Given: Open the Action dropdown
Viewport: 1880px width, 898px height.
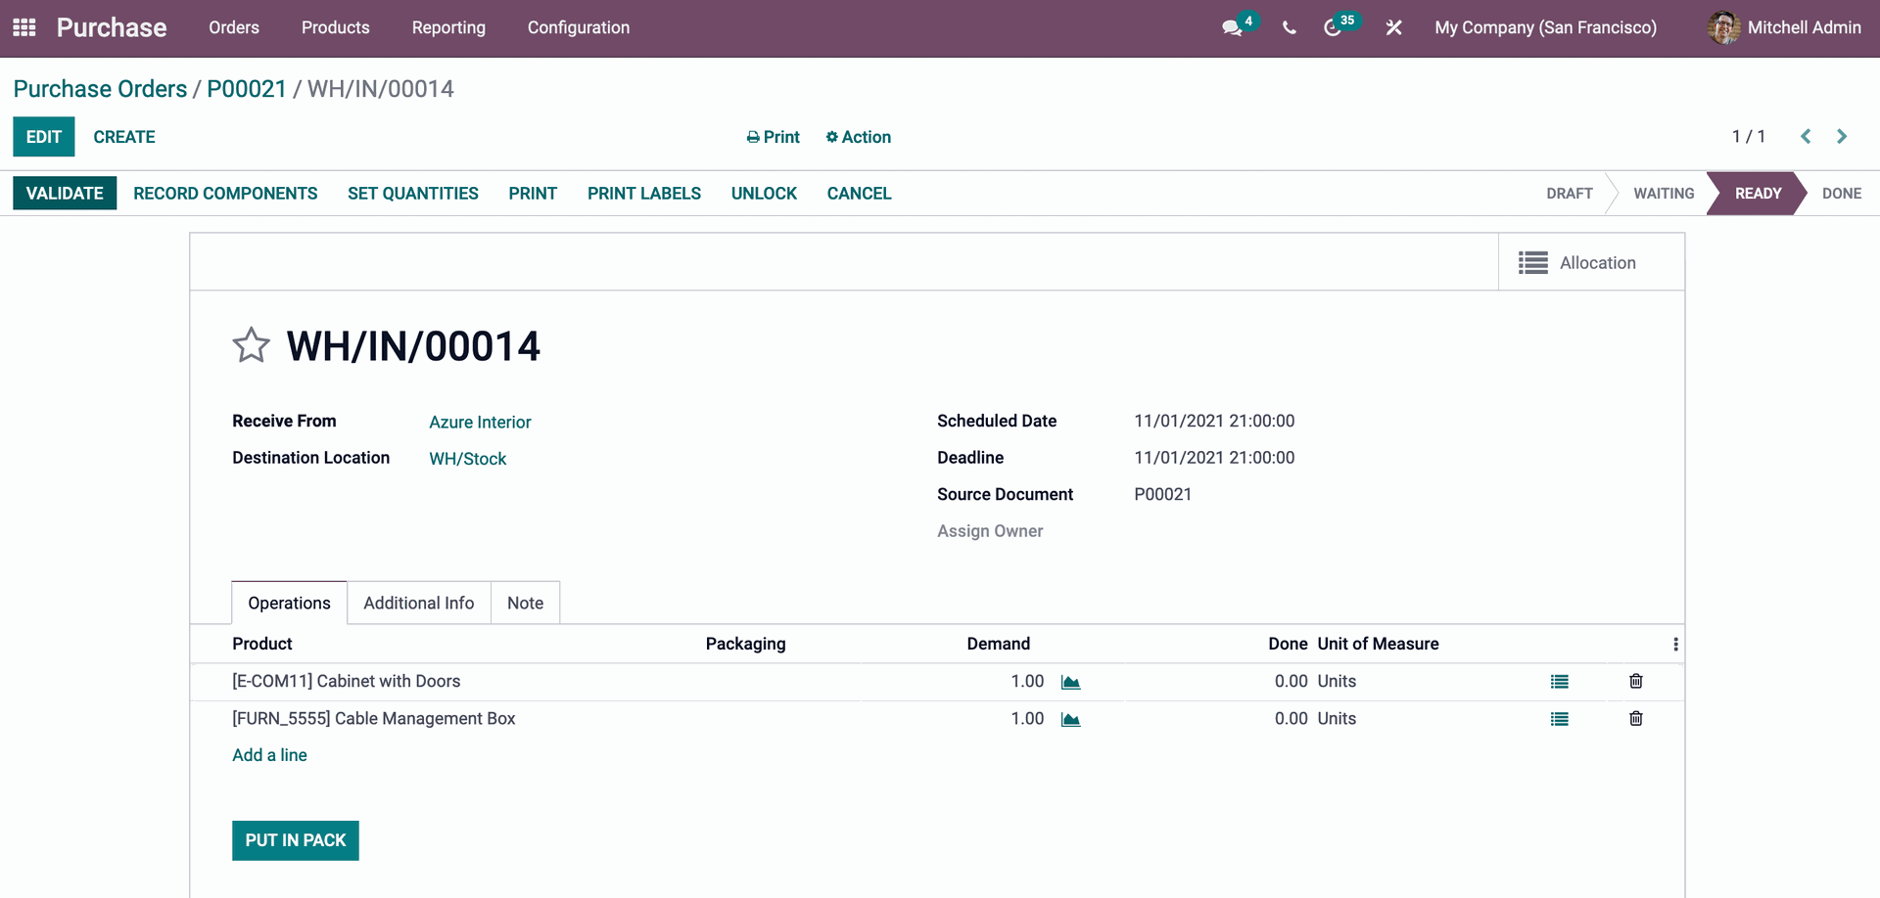Looking at the screenshot, I should (858, 137).
